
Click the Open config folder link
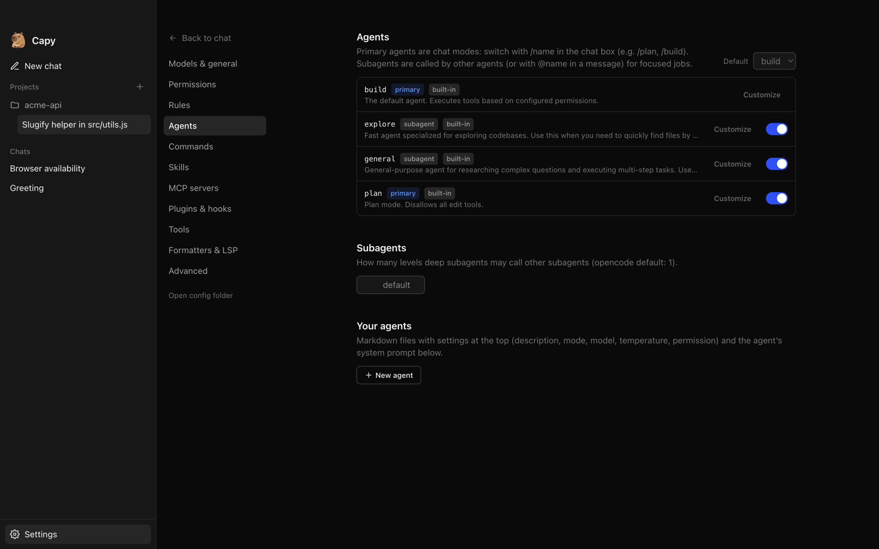coord(201,295)
